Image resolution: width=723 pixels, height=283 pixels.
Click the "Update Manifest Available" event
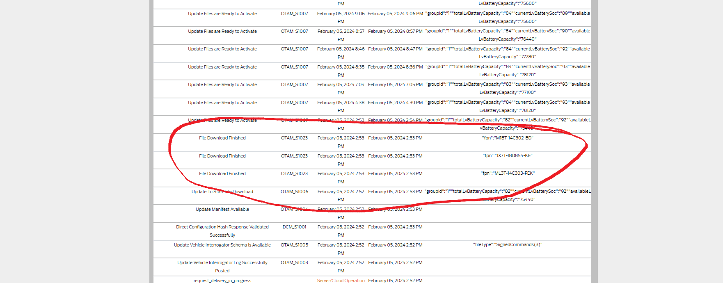pyautogui.click(x=222, y=209)
